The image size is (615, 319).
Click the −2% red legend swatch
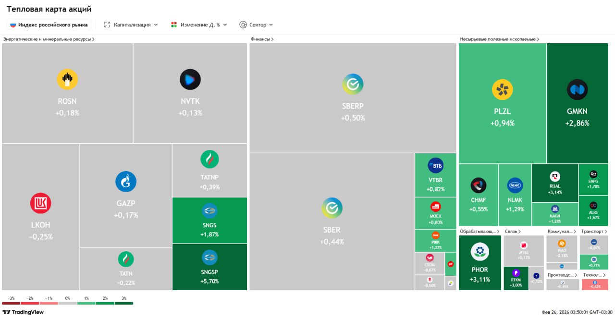[30, 303]
